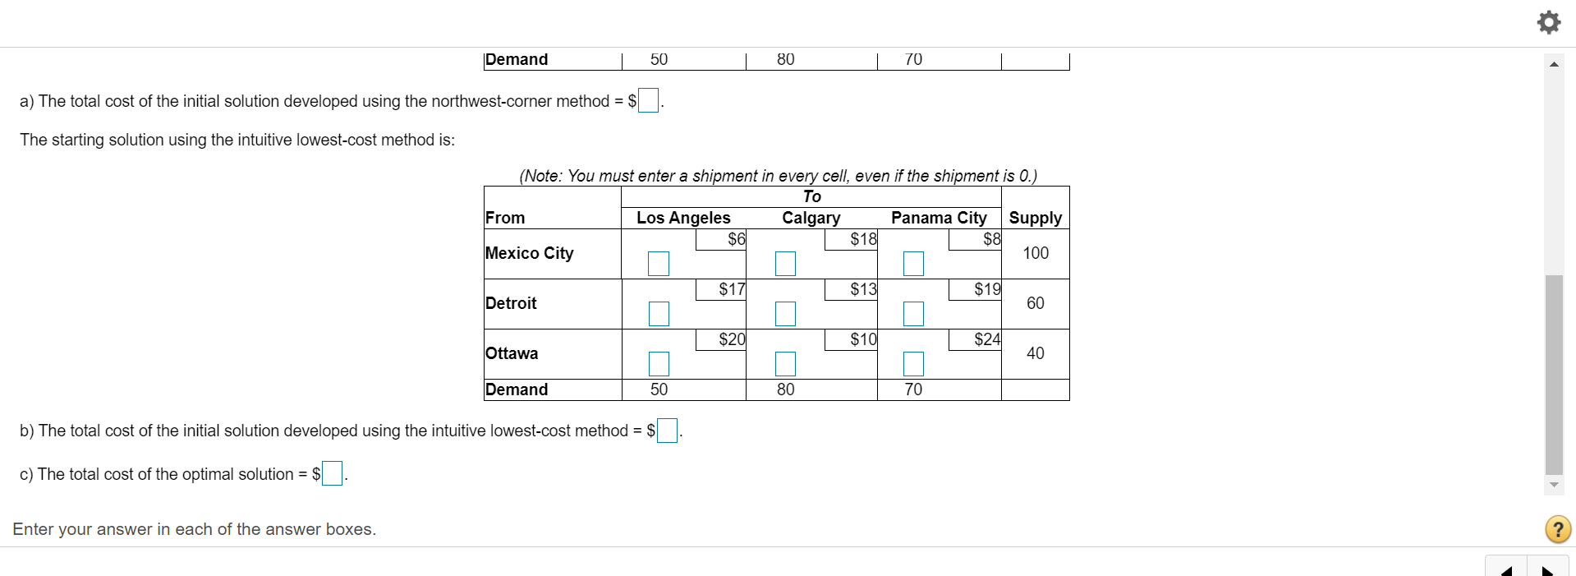
Task: Click the answer box for the northwest-corner method cost
Action: 648,100
